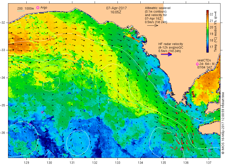This screenshot has width=226, height=166.
Task: Click the "(4-12h avg)noQC" legend text
Action: point(171,48)
